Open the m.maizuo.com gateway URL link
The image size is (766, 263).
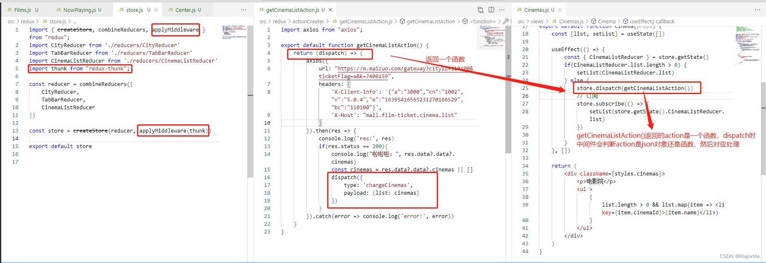[x=395, y=72]
